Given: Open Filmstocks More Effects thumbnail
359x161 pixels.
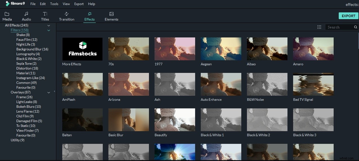Looking at the screenshot, I should coord(82,49).
